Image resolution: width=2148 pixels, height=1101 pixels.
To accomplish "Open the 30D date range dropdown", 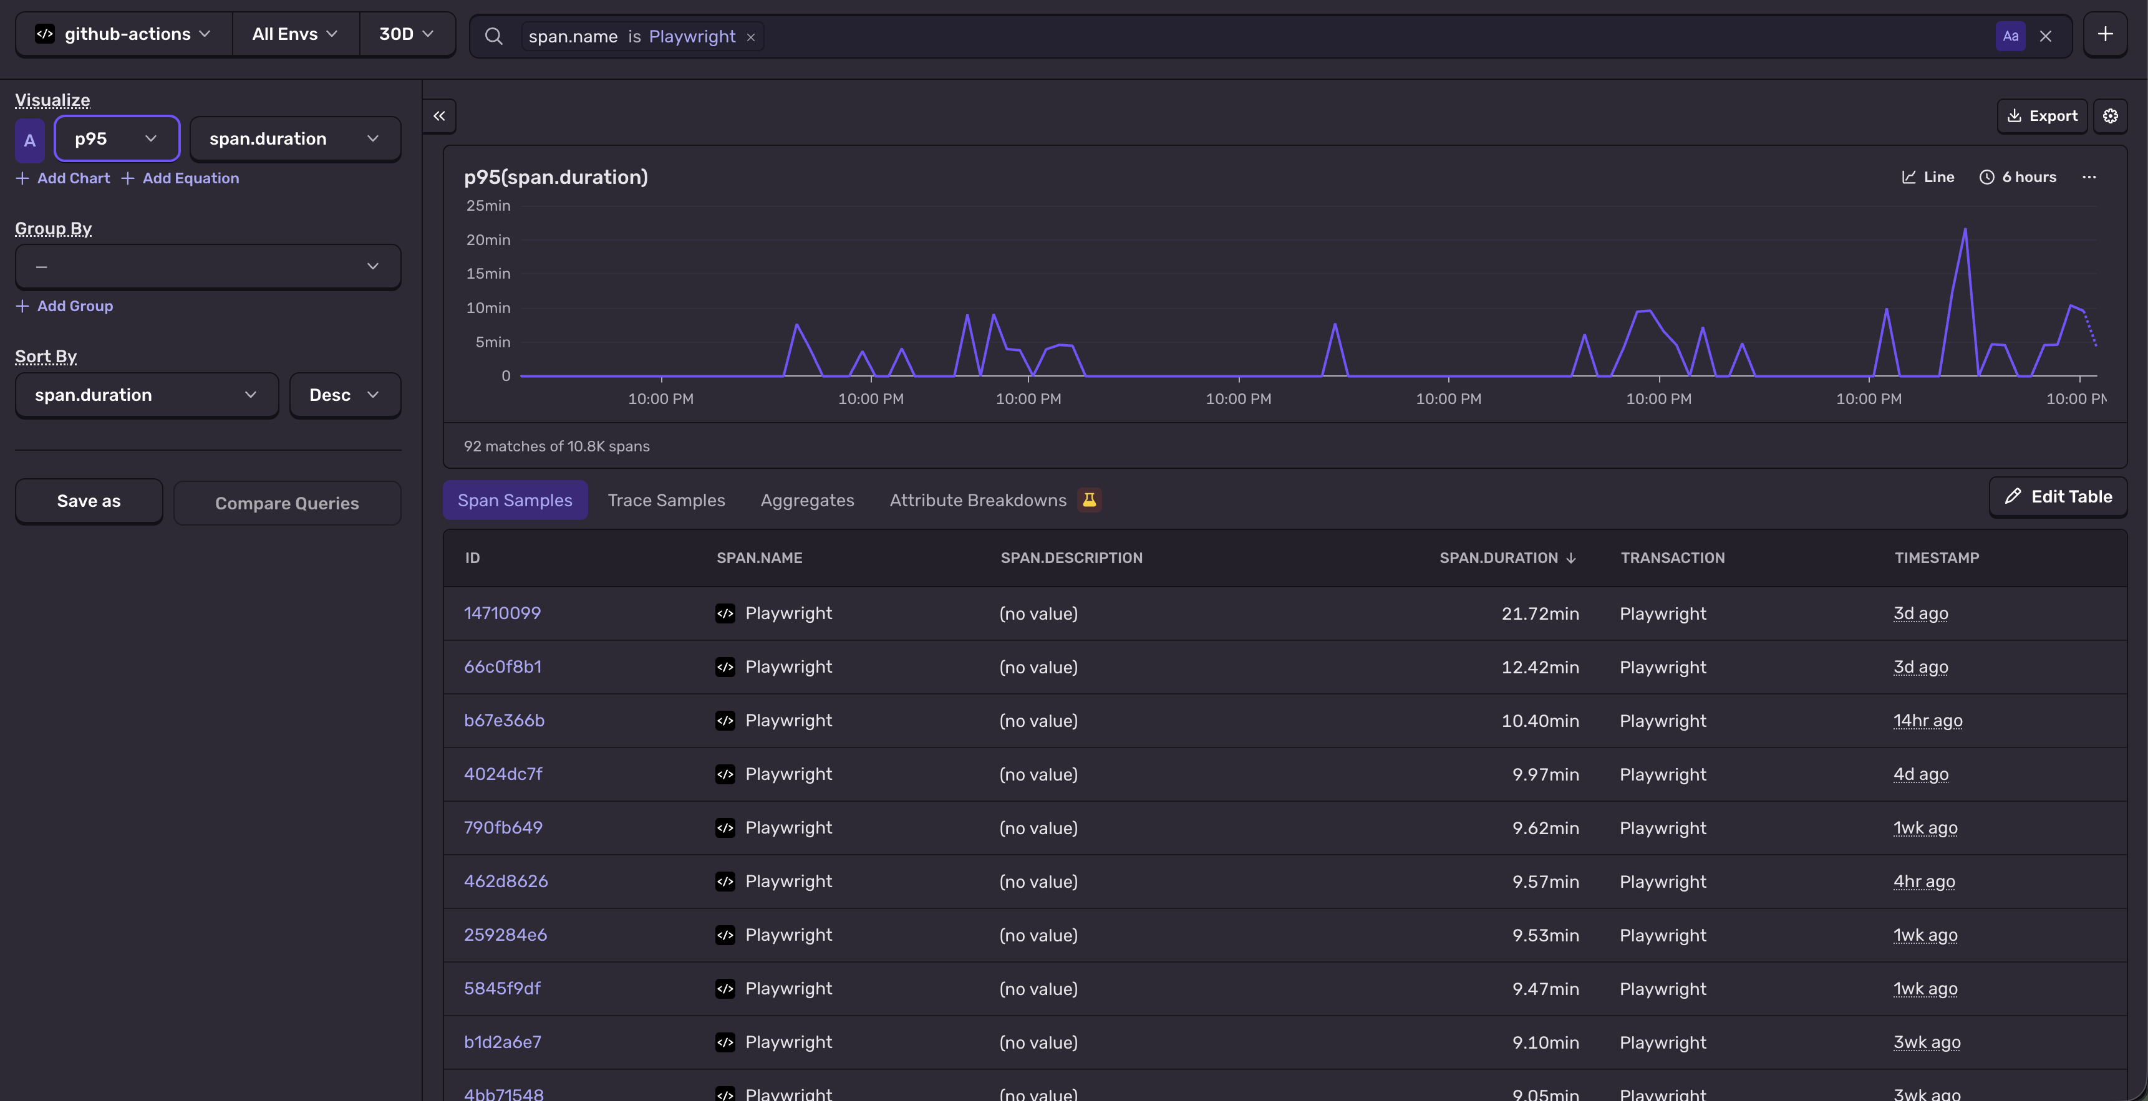I will pos(407,34).
